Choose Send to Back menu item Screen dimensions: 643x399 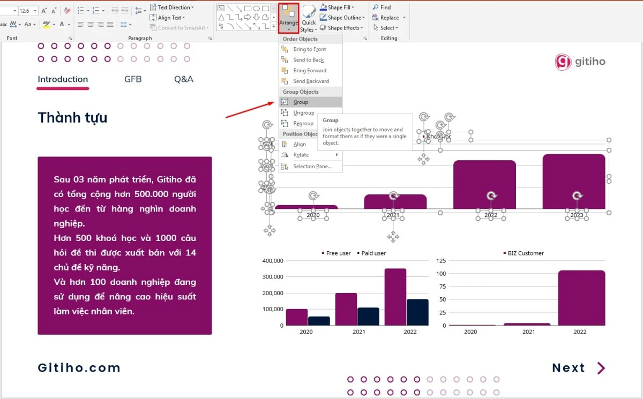[x=310, y=60]
